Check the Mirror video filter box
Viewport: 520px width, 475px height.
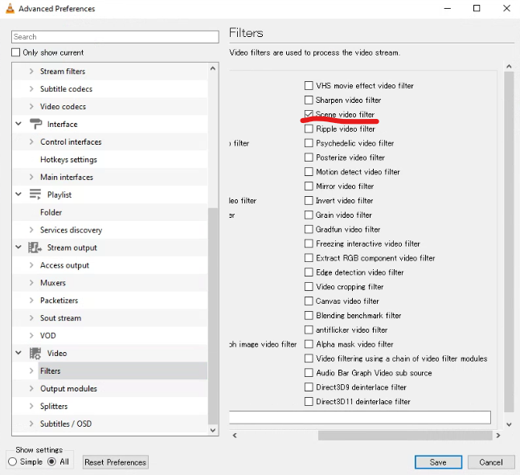pyautogui.click(x=309, y=186)
